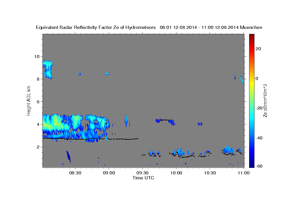Click the '11:00' time tick label
The width and height of the screenshot is (302, 201).
tap(244, 173)
